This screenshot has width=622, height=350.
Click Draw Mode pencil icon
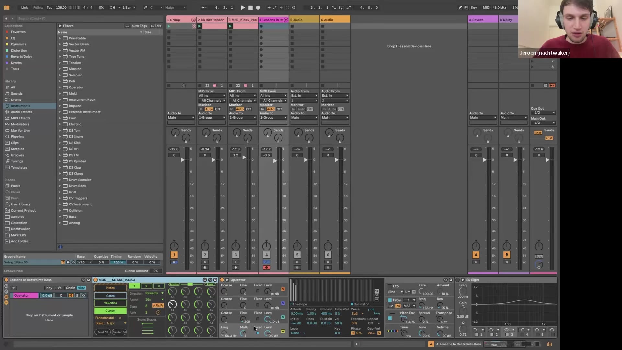[460, 7]
